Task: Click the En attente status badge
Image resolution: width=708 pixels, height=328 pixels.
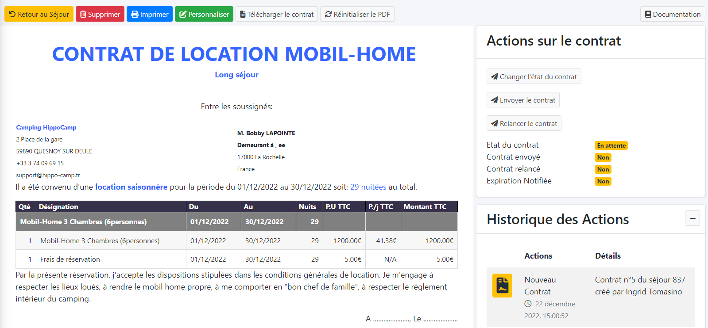Action: (611, 145)
